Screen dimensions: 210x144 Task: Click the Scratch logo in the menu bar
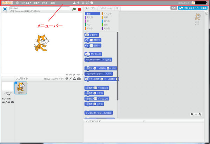point(7,3)
